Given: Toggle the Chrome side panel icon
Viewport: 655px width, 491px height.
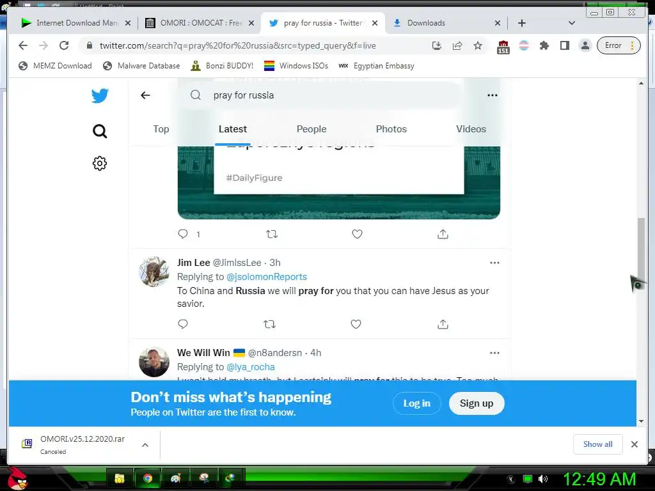Looking at the screenshot, I should click(565, 45).
